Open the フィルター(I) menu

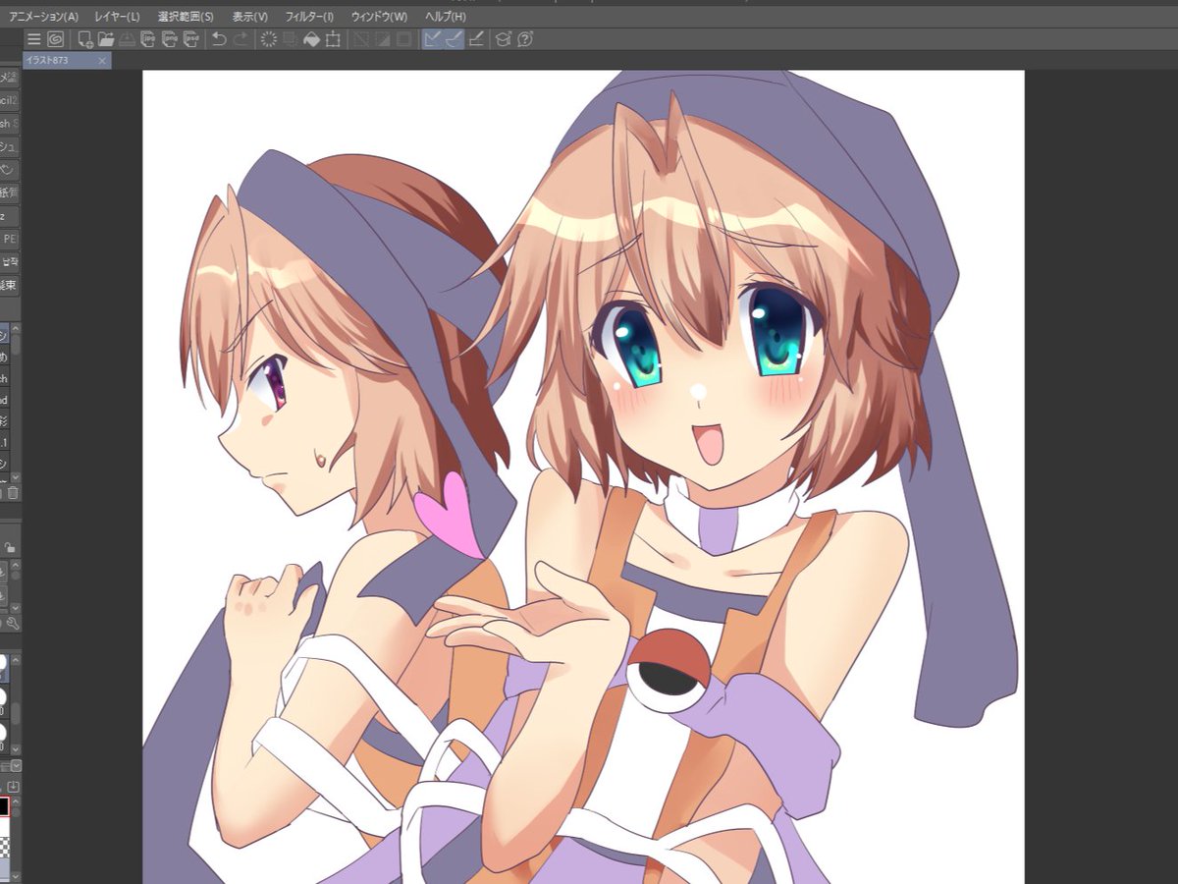click(x=309, y=17)
